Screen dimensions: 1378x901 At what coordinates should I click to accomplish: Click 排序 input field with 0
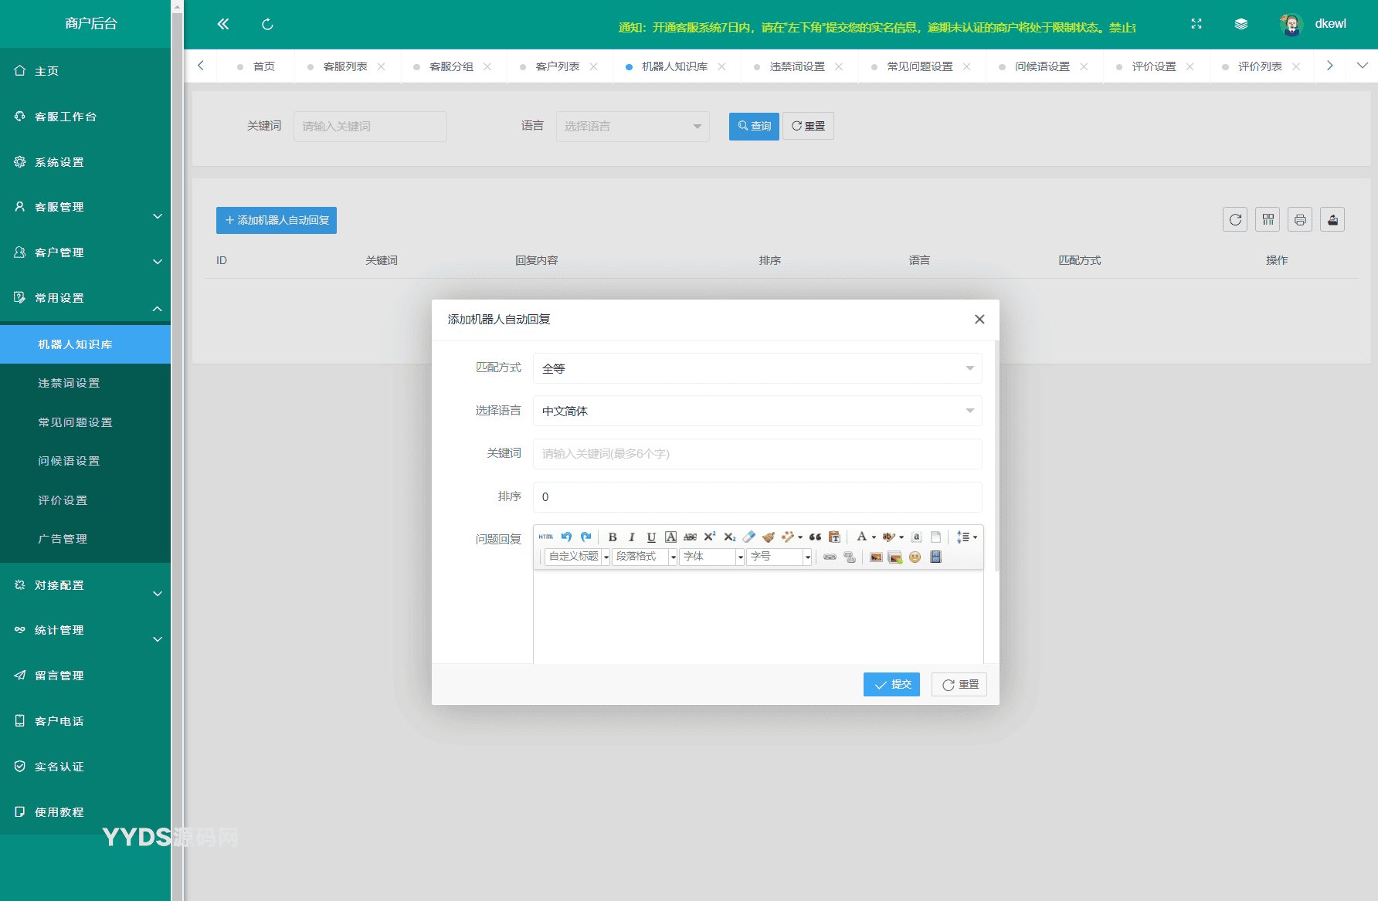coord(757,496)
